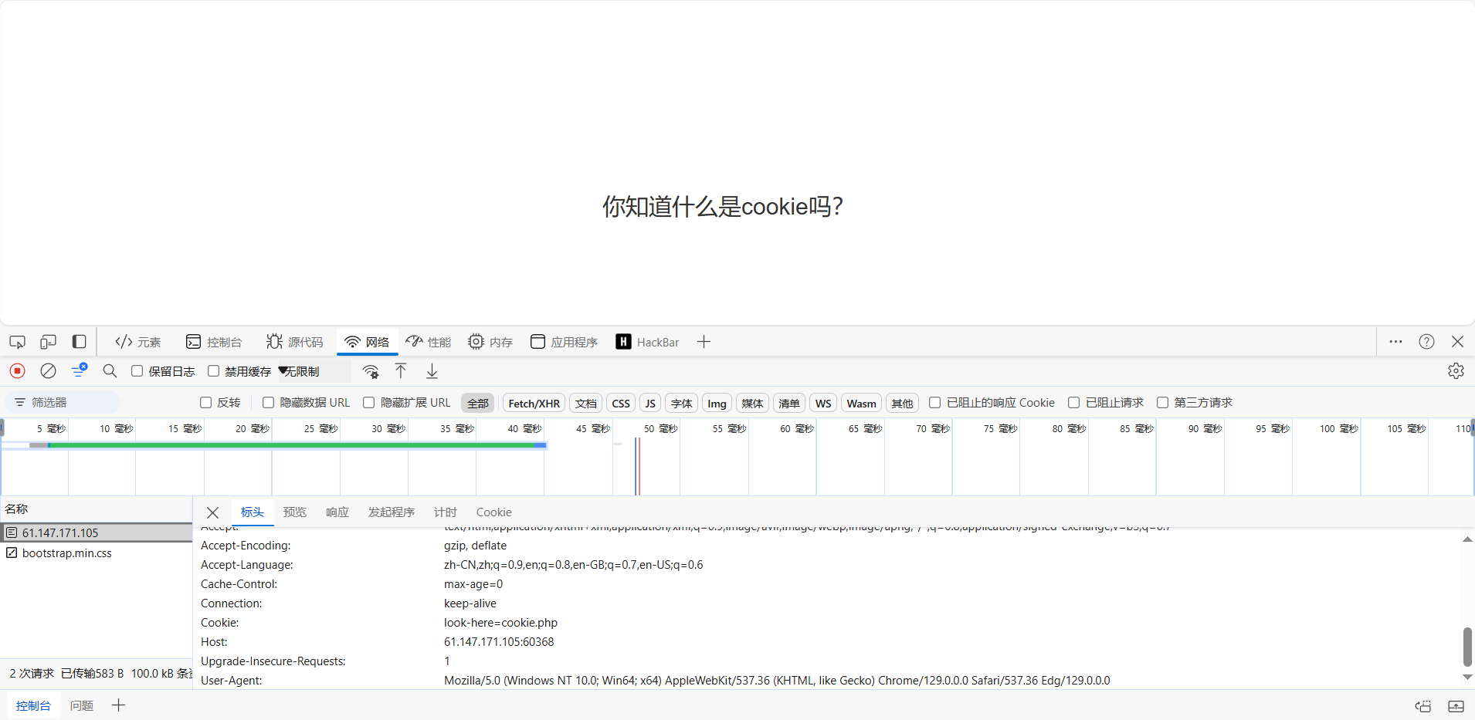1475x720 pixels.
Task: Select the bootstrap.min.css request row
Action: [96, 553]
